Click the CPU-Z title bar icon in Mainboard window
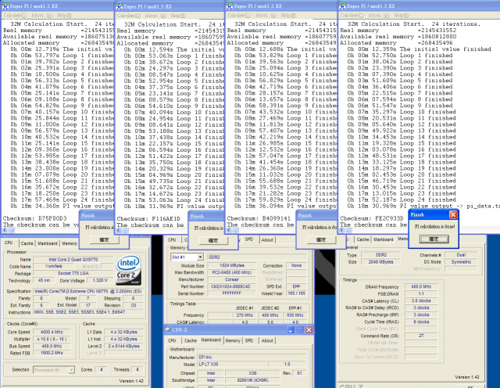Viewport: 500px width, 388px height. [x=168, y=329]
